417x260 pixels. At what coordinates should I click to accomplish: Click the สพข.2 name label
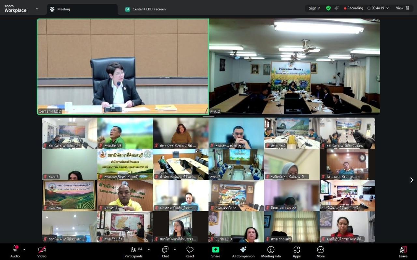tap(215, 111)
